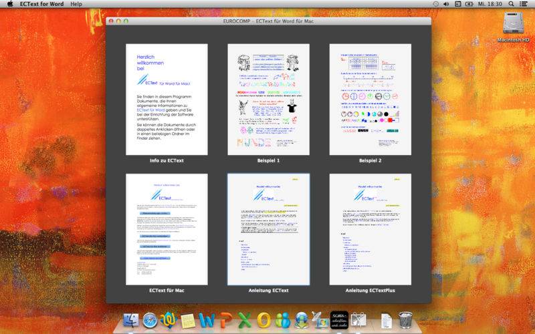The height and width of the screenshot is (334, 535).
Task: Select the ECText für Mac document thumbnail
Action: (167, 229)
